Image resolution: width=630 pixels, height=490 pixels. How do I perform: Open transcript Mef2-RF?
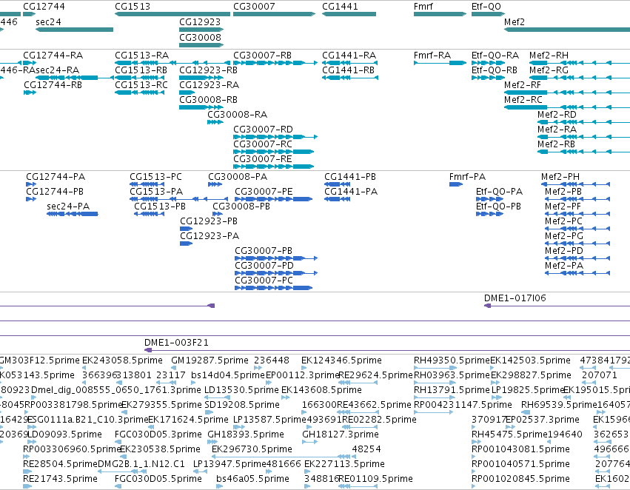coord(523,84)
